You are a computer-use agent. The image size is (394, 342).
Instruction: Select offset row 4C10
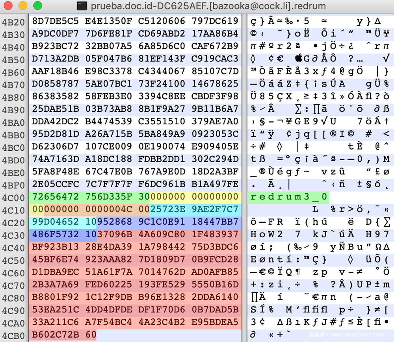[13, 210]
